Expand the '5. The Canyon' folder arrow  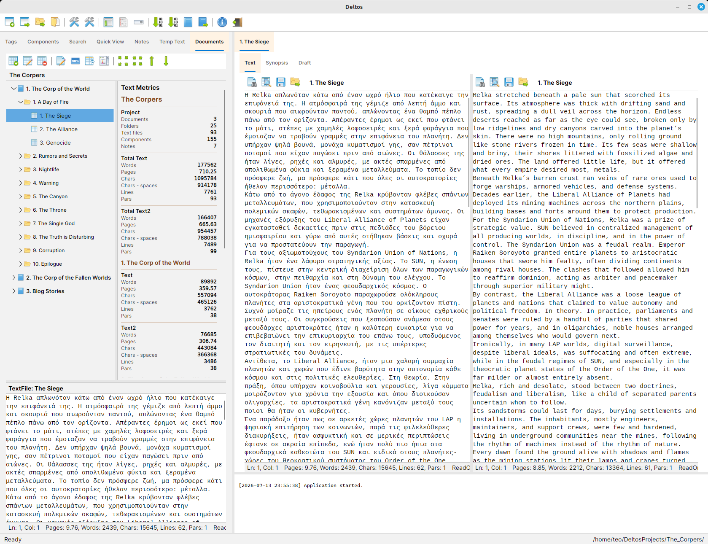click(20, 197)
